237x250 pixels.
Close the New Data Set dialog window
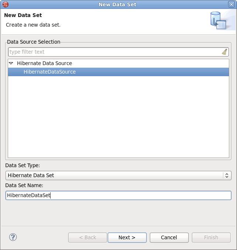tap(231, 4)
